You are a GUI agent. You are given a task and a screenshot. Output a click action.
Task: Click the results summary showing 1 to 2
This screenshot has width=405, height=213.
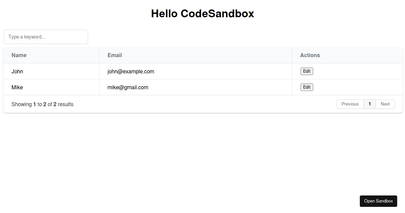(42, 104)
